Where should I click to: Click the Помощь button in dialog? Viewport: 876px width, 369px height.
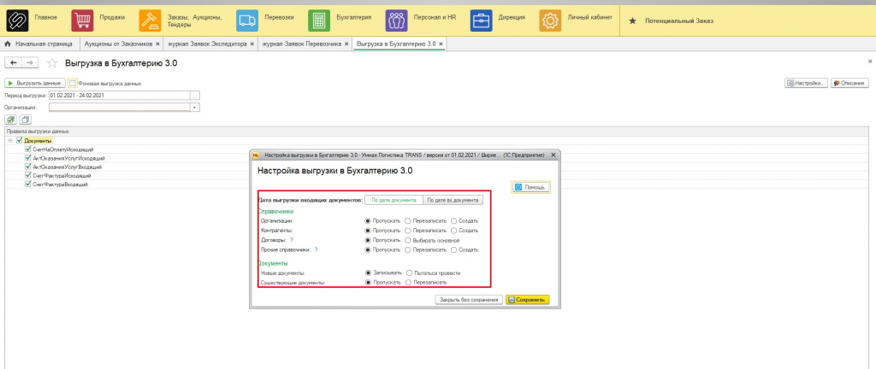[531, 187]
